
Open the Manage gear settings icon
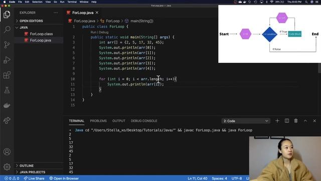click(x=7, y=166)
